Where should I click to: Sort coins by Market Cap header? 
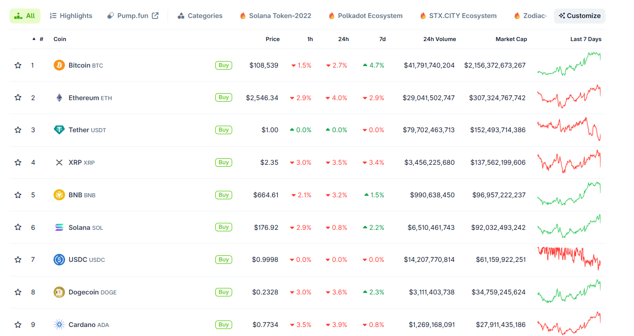[x=511, y=39]
